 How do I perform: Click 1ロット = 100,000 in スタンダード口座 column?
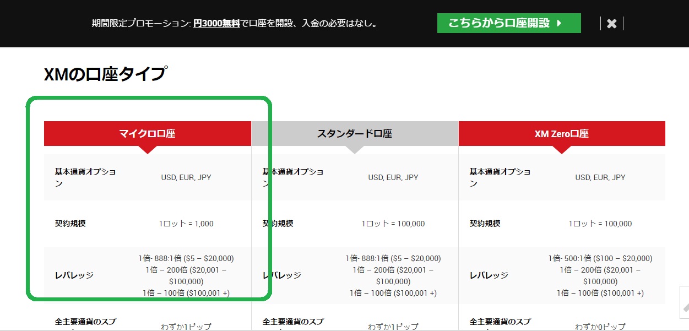tap(393, 224)
